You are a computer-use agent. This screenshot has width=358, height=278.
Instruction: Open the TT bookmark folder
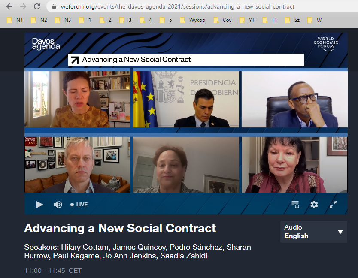[270, 20]
